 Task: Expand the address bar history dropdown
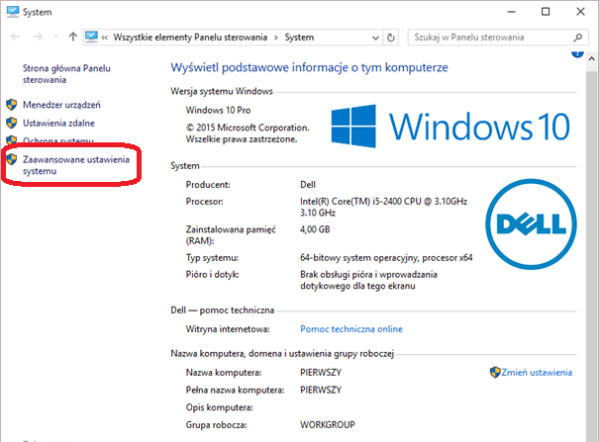pyautogui.click(x=375, y=38)
